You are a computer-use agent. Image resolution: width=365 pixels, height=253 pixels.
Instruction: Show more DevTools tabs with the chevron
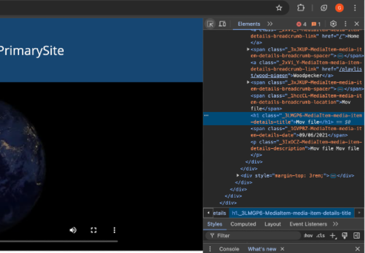coord(270,24)
